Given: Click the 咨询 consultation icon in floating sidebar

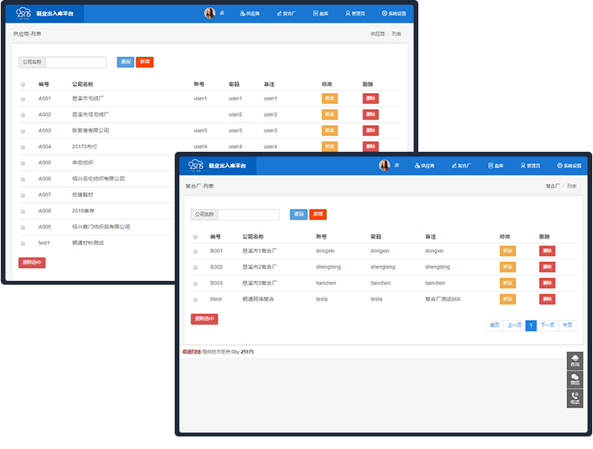Looking at the screenshot, I should coord(575,361).
